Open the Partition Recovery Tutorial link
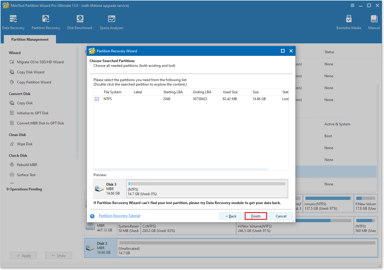The width and height of the screenshot is (384, 270). click(x=119, y=216)
